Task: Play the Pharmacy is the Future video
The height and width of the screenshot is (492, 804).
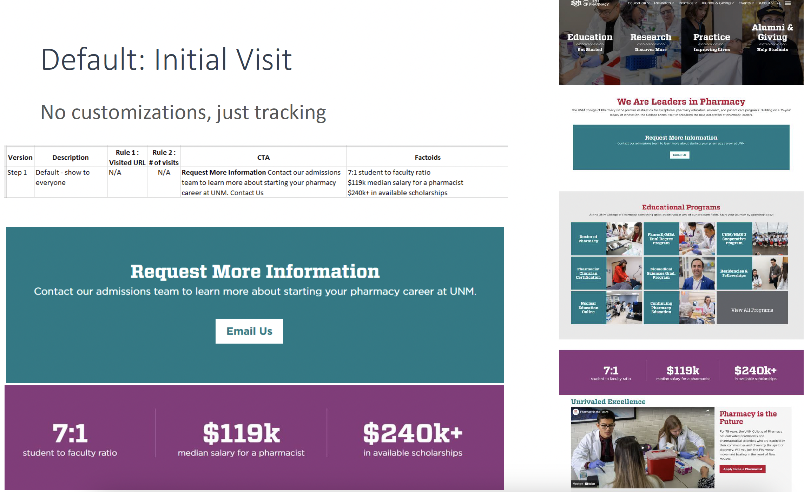Action: point(643,447)
